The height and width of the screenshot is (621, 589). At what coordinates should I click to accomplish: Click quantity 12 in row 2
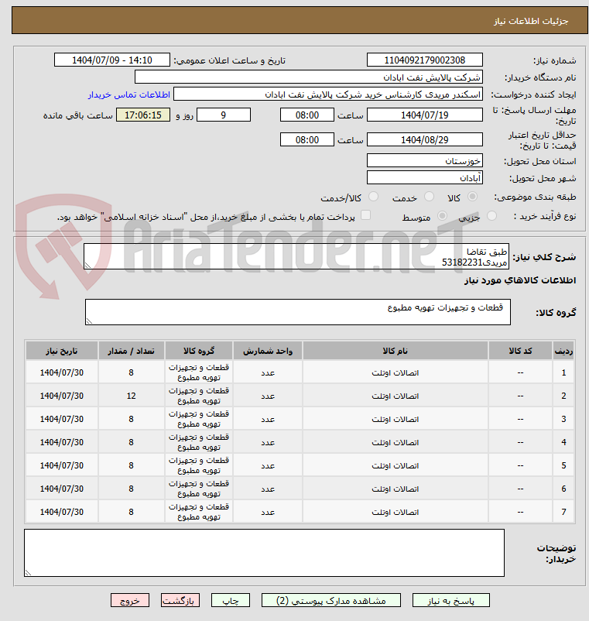131,396
